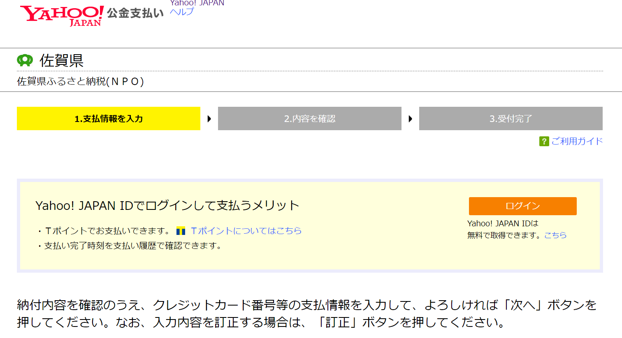Select the 1.支払情報を入力 step
Screen dimensions: 622x338
109,119
